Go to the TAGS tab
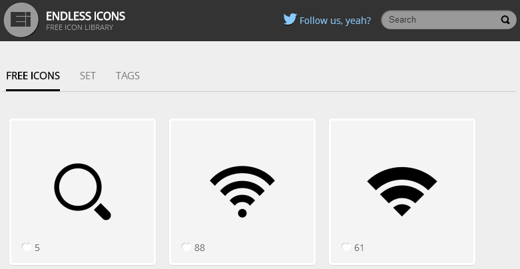 click(128, 76)
